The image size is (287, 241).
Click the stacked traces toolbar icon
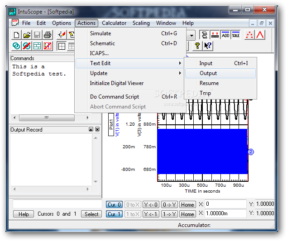point(205,35)
